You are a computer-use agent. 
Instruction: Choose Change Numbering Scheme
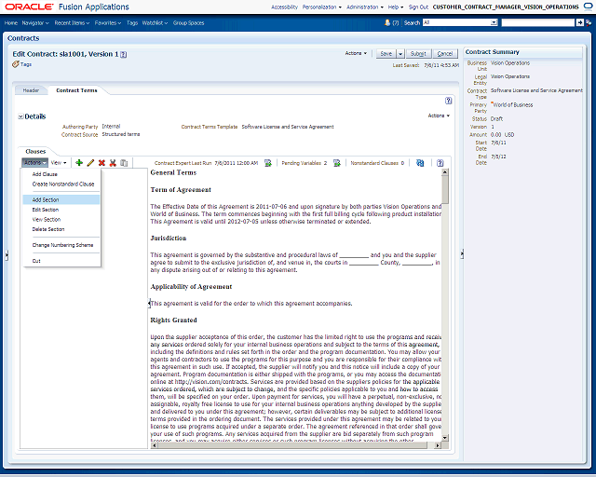[61, 245]
